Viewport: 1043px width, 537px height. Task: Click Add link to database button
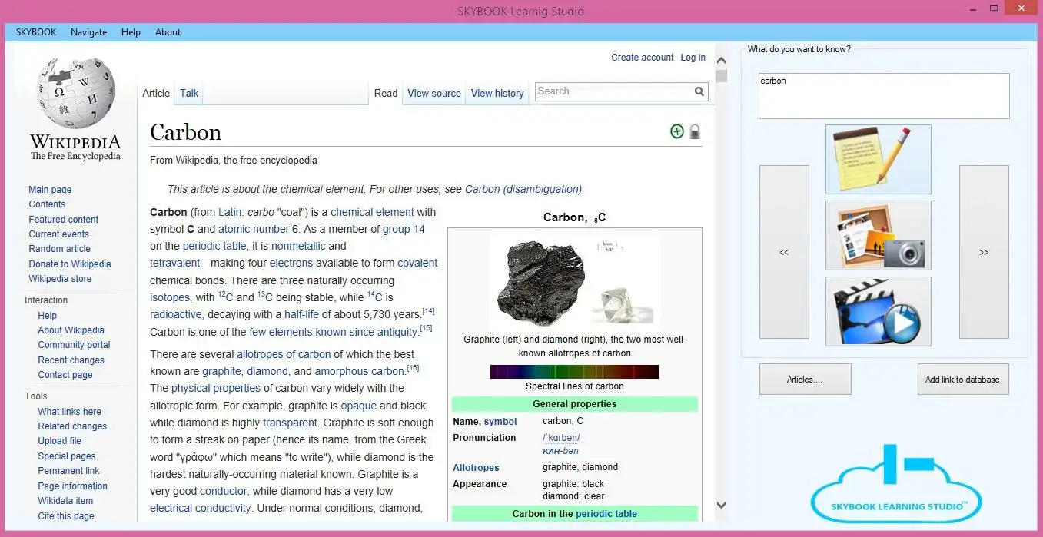[962, 380]
